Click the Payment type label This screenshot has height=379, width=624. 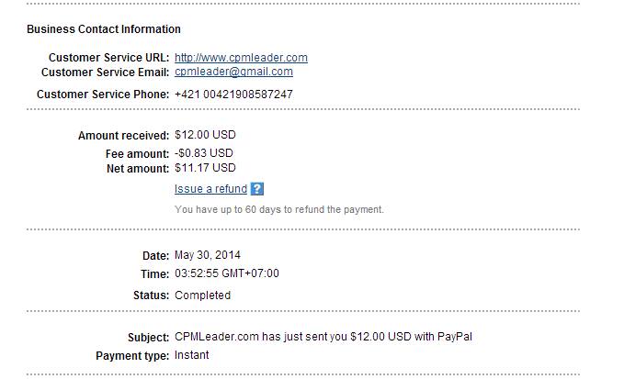[x=132, y=355]
